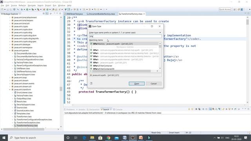Click the Smart Insert status bar entry
This screenshot has height=141, width=251.
174,132
